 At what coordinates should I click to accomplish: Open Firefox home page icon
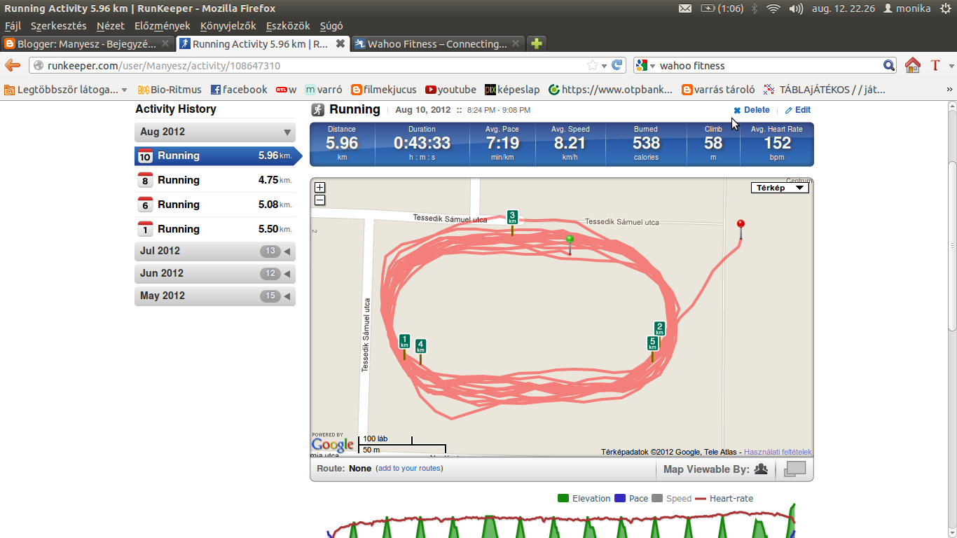(912, 65)
